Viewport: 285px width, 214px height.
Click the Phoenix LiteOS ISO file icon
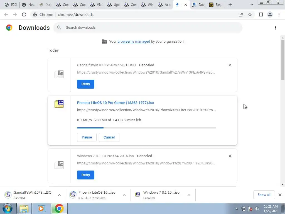[x=59, y=104]
